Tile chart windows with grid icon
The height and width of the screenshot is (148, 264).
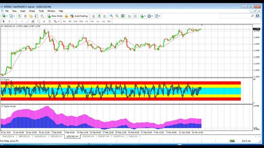(x=123, y=16)
